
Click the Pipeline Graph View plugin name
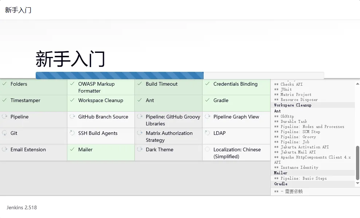tap(236, 117)
